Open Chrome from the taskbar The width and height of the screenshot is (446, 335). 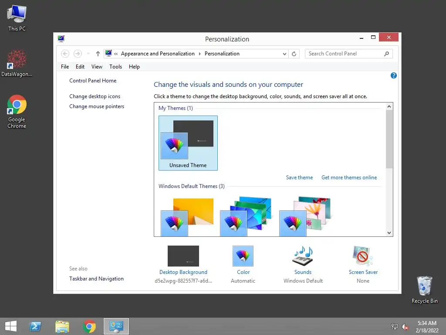[89, 326]
